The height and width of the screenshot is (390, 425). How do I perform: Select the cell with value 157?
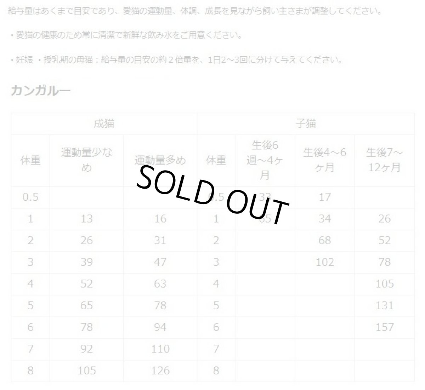385,327
